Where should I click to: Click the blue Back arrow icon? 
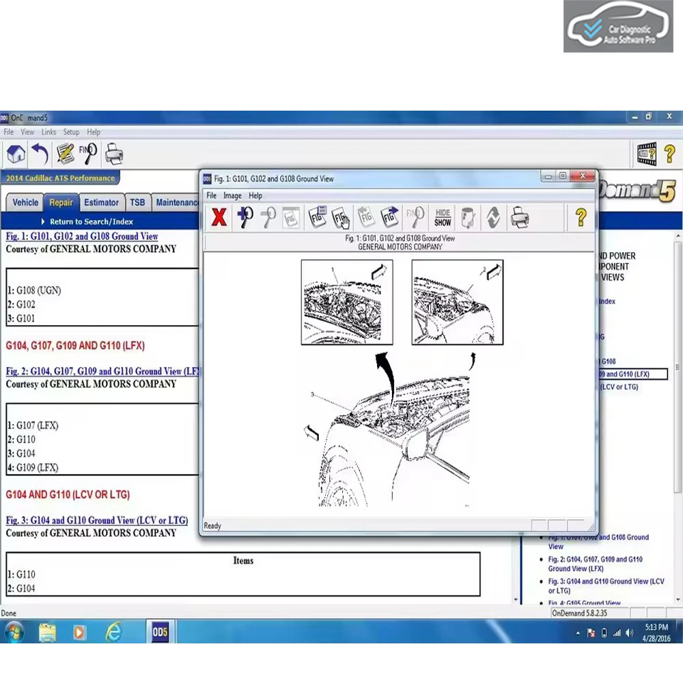(40, 154)
